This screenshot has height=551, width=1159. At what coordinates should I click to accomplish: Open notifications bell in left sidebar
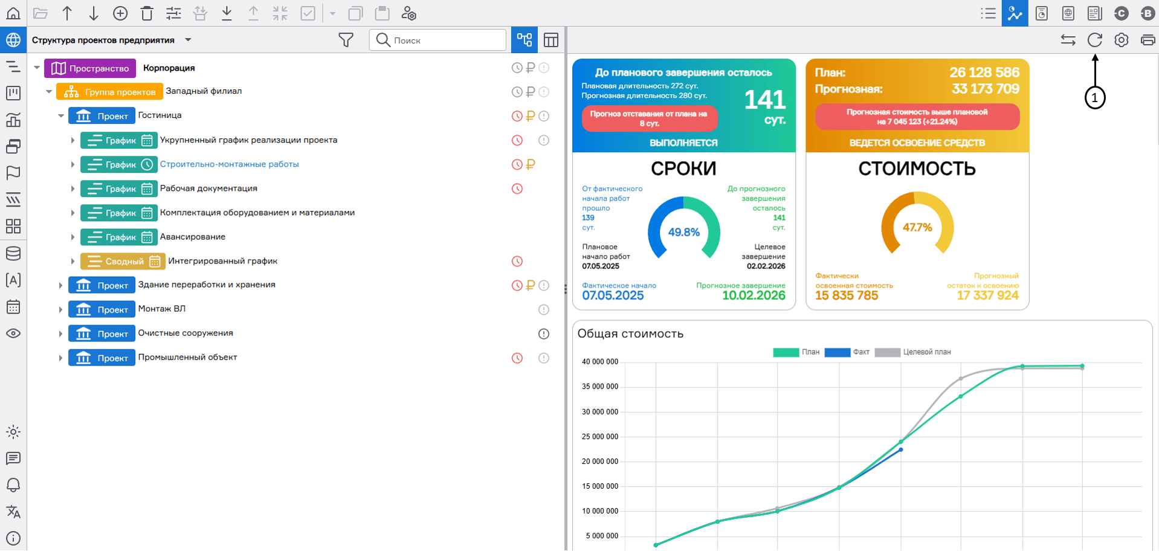click(x=13, y=485)
